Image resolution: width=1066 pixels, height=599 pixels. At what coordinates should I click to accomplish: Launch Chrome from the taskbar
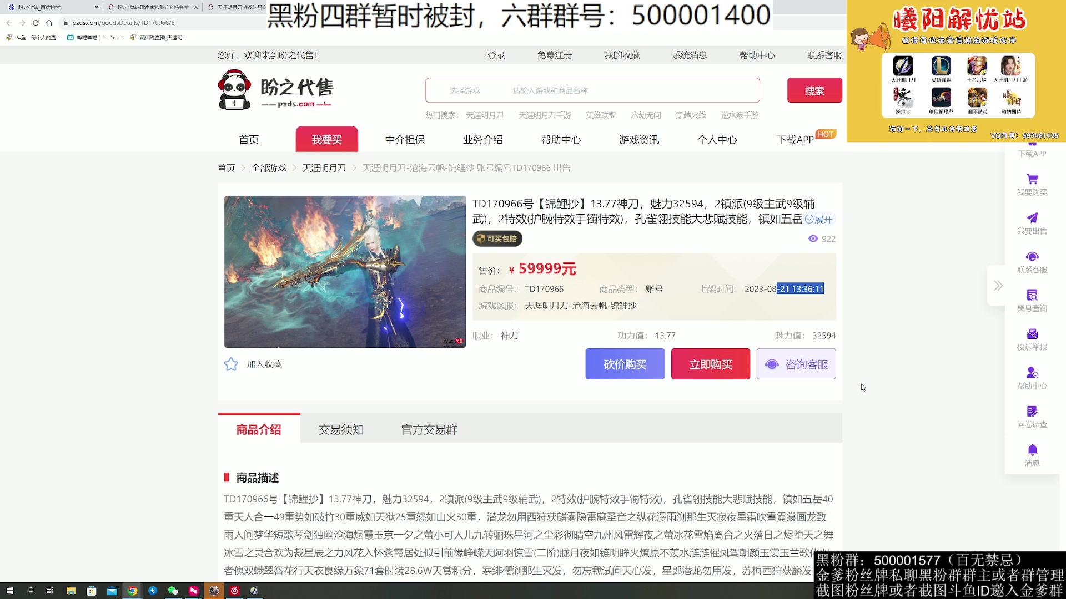coord(133,591)
